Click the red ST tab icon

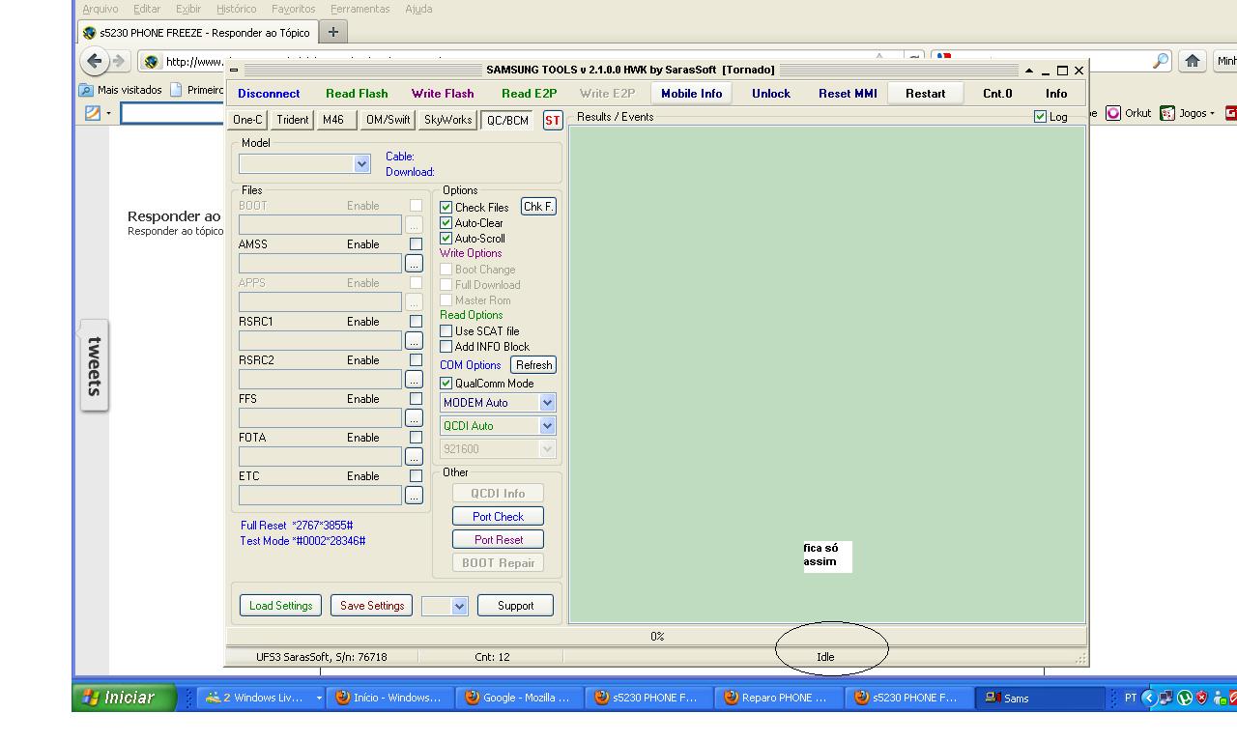(x=552, y=121)
